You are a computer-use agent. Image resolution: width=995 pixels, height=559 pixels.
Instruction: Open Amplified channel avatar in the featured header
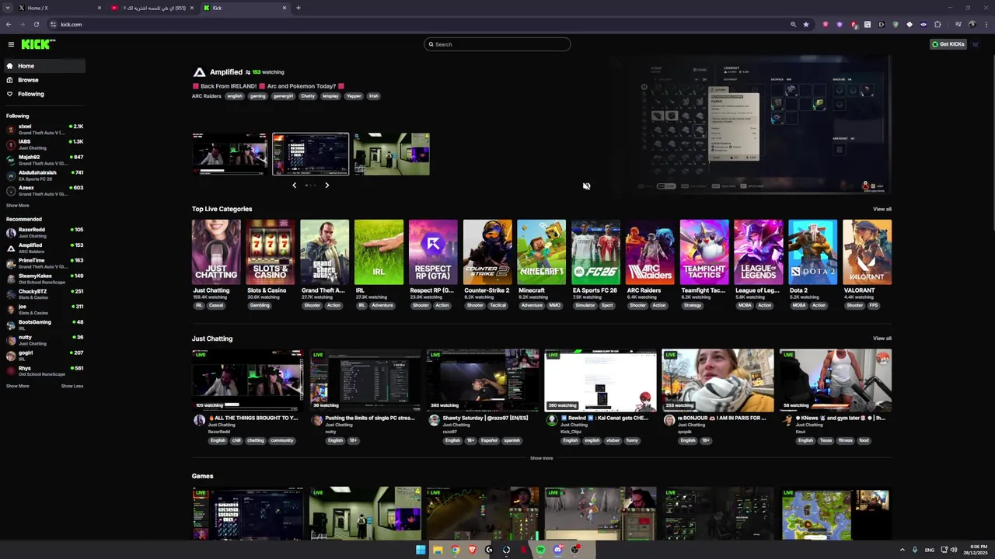(199, 72)
